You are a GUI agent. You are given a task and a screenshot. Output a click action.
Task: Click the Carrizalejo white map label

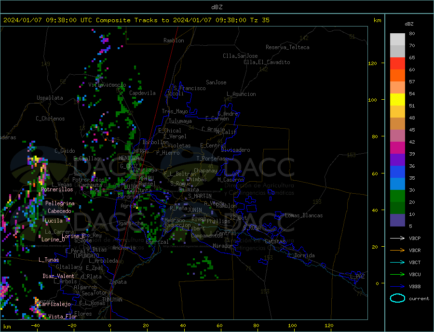[x=54, y=305]
